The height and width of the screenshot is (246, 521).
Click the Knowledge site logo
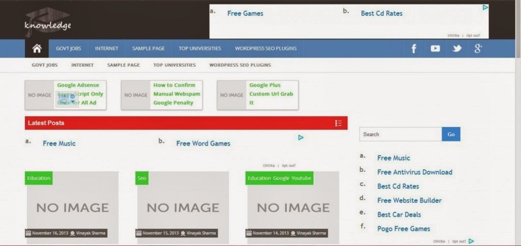[48, 22]
